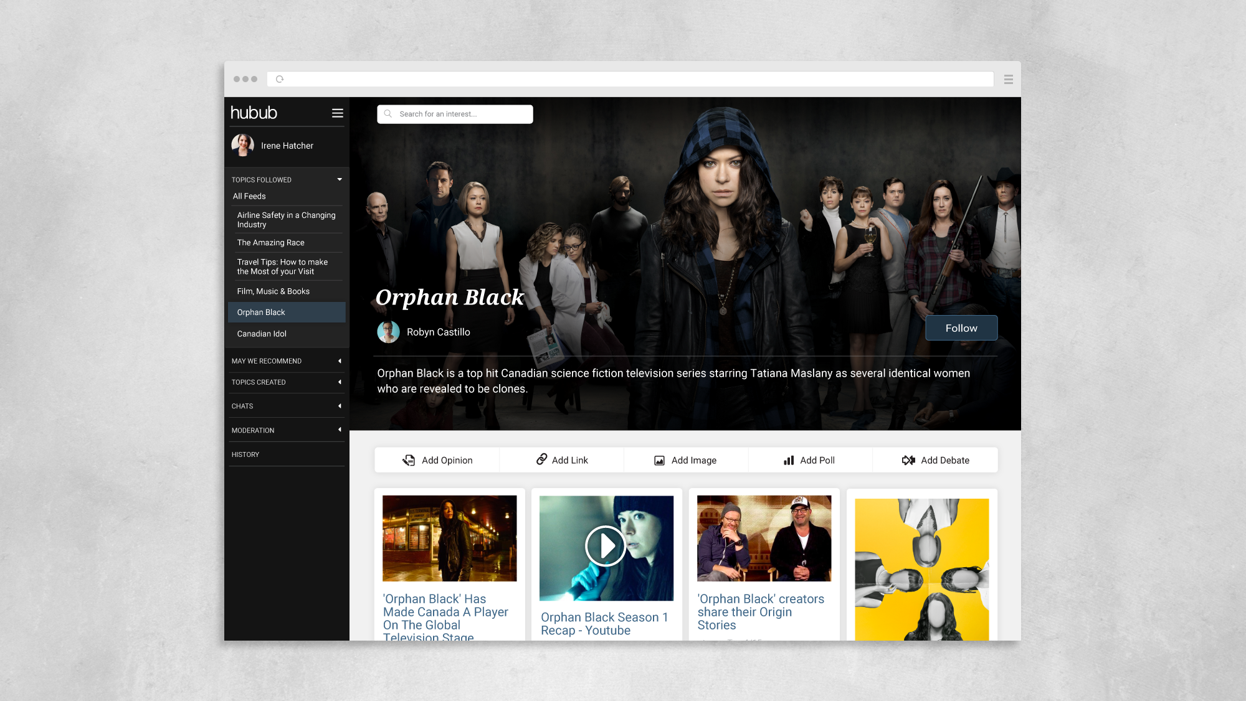Follow the Orphan Black topic
The image size is (1246, 701).
coord(961,328)
